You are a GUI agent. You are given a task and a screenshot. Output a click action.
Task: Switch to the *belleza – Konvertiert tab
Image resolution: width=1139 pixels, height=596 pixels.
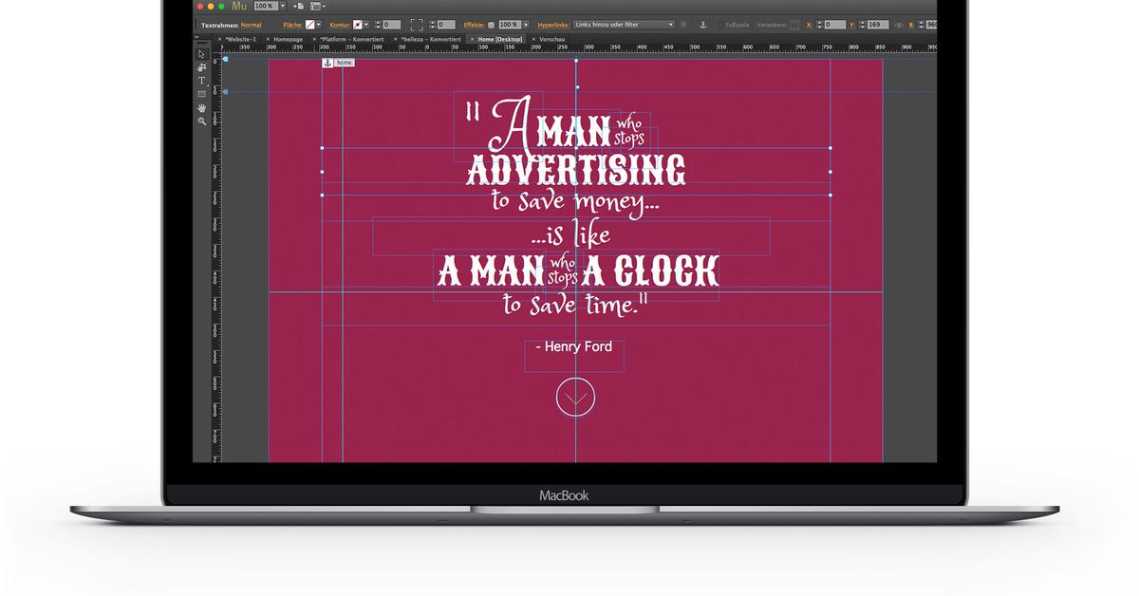(x=431, y=39)
